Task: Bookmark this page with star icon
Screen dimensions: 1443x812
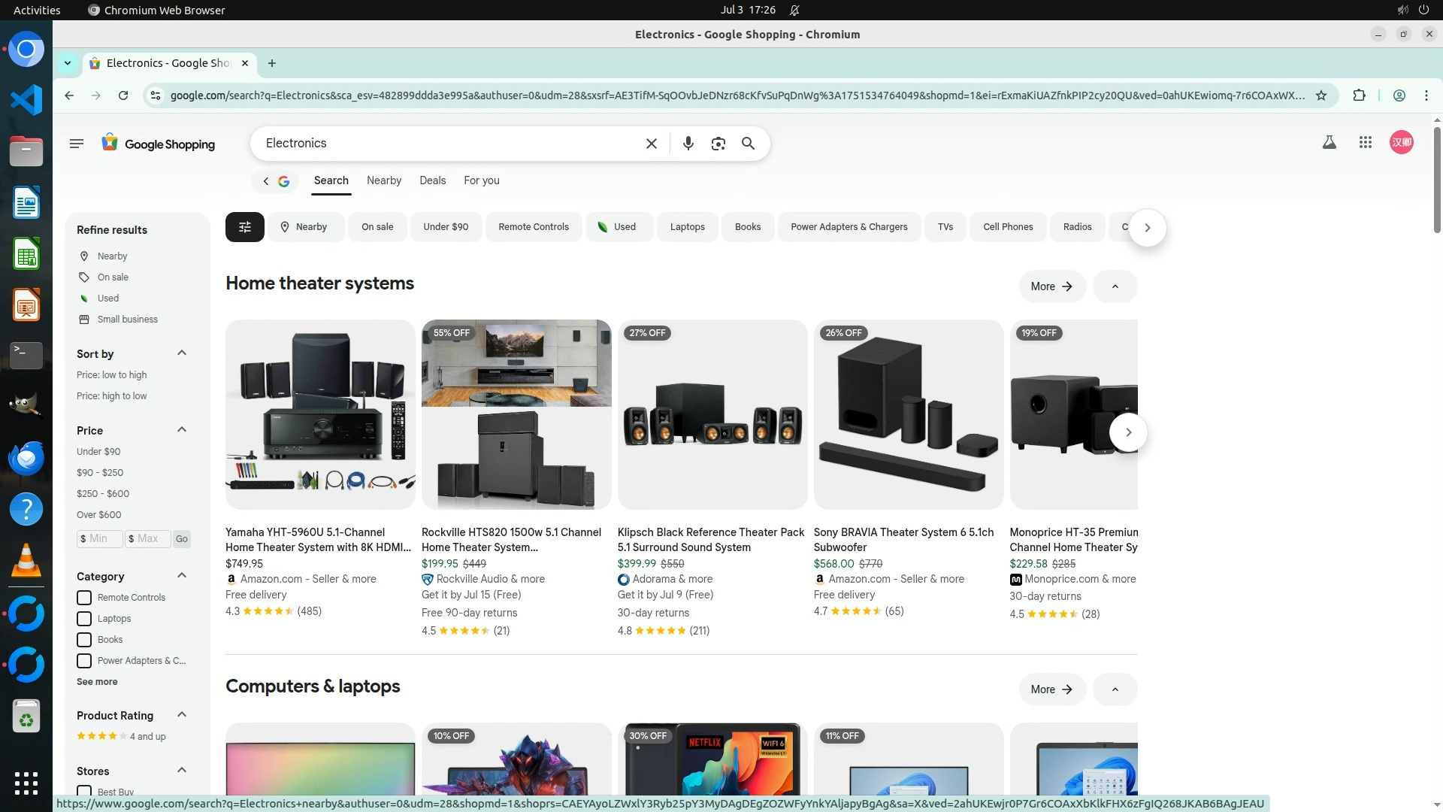Action: pyautogui.click(x=1321, y=95)
